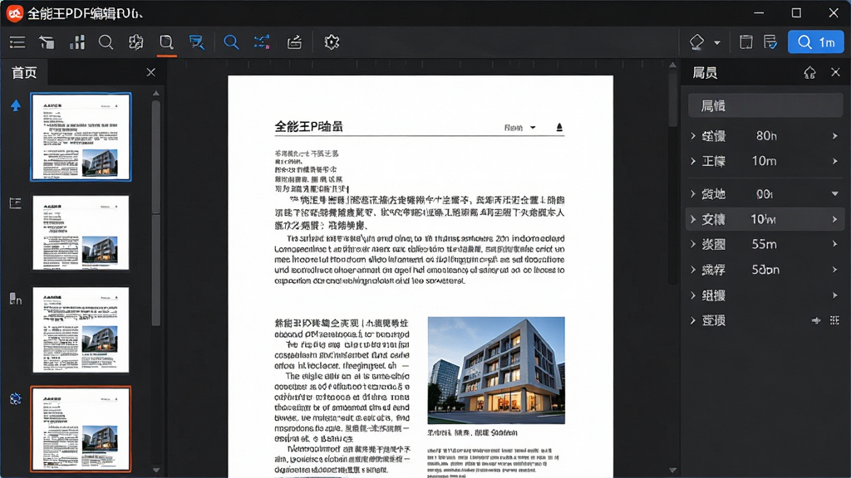Expand the last row beside grid icon

point(693,320)
